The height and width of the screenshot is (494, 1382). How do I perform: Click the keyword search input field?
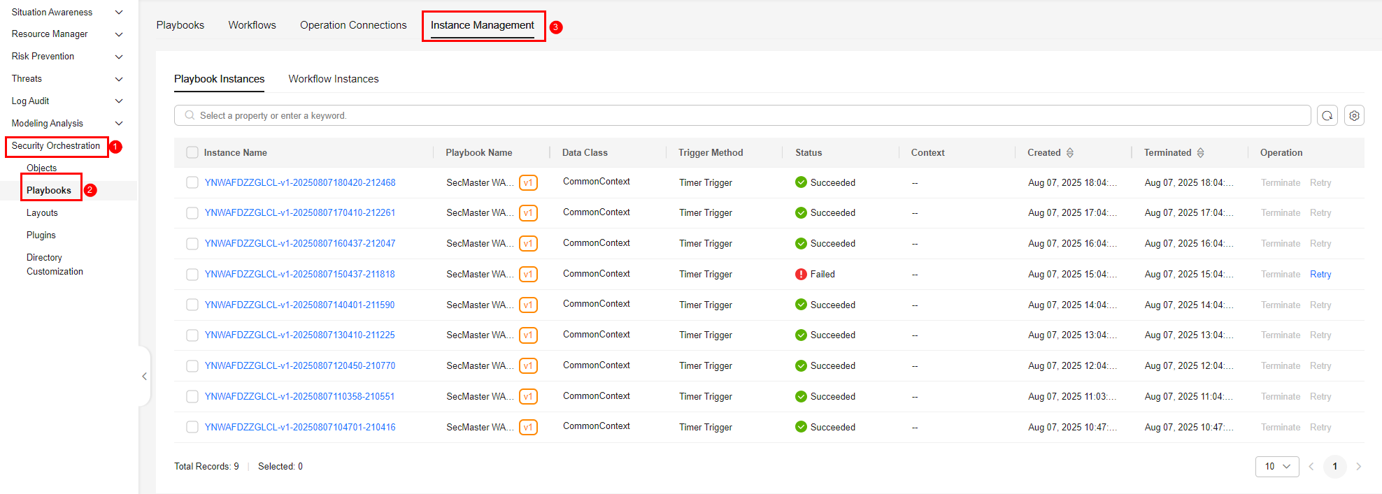coord(741,116)
